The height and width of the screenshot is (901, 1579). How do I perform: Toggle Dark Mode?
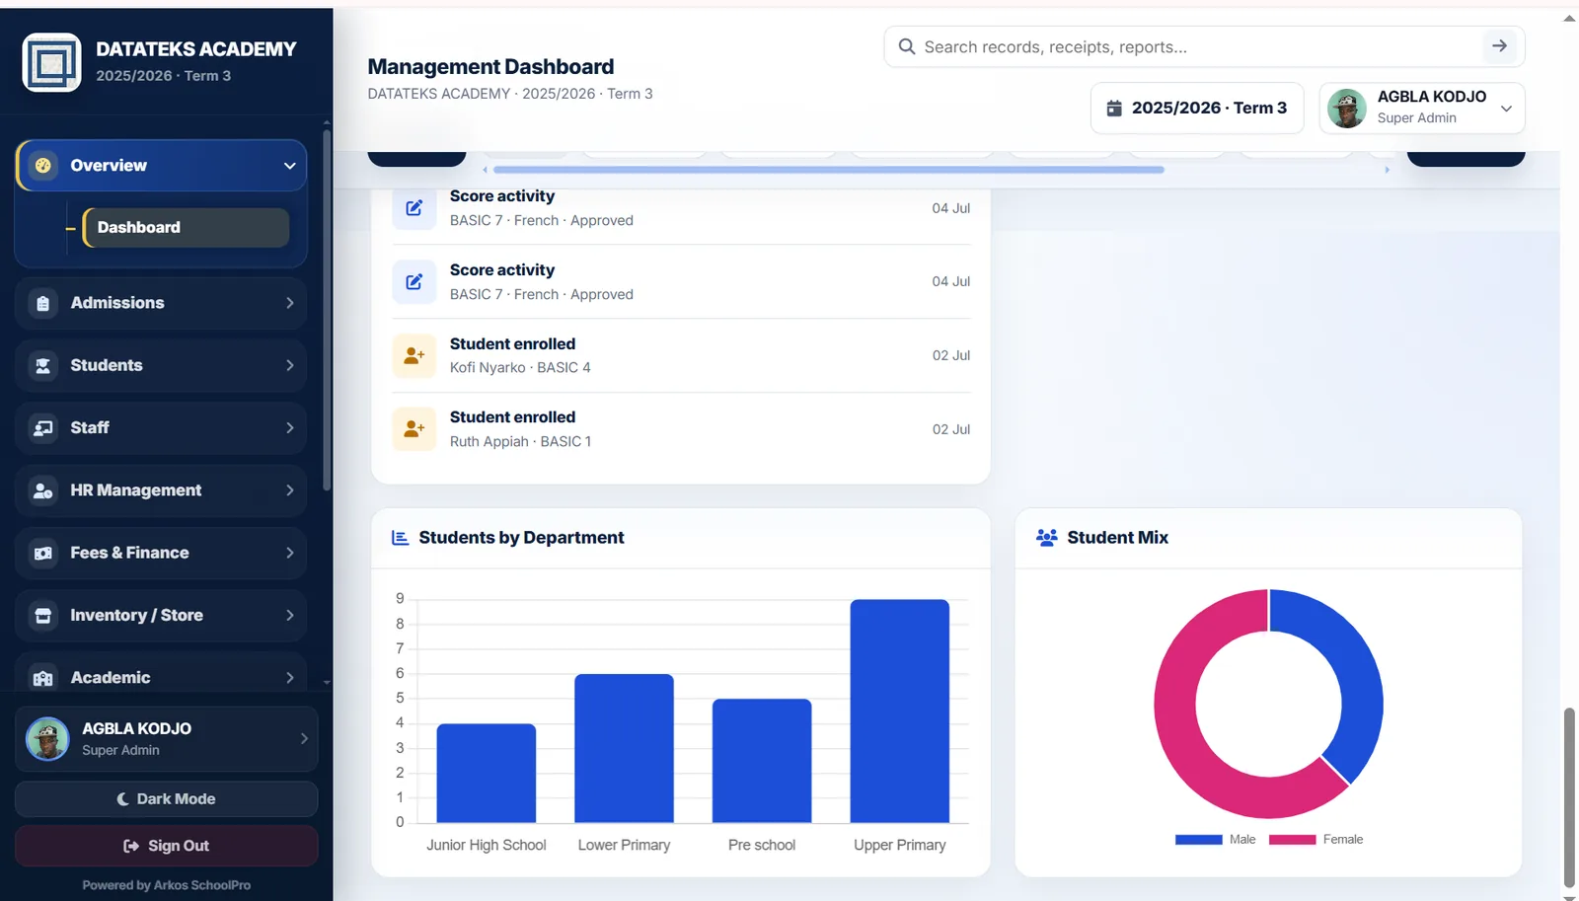click(166, 799)
